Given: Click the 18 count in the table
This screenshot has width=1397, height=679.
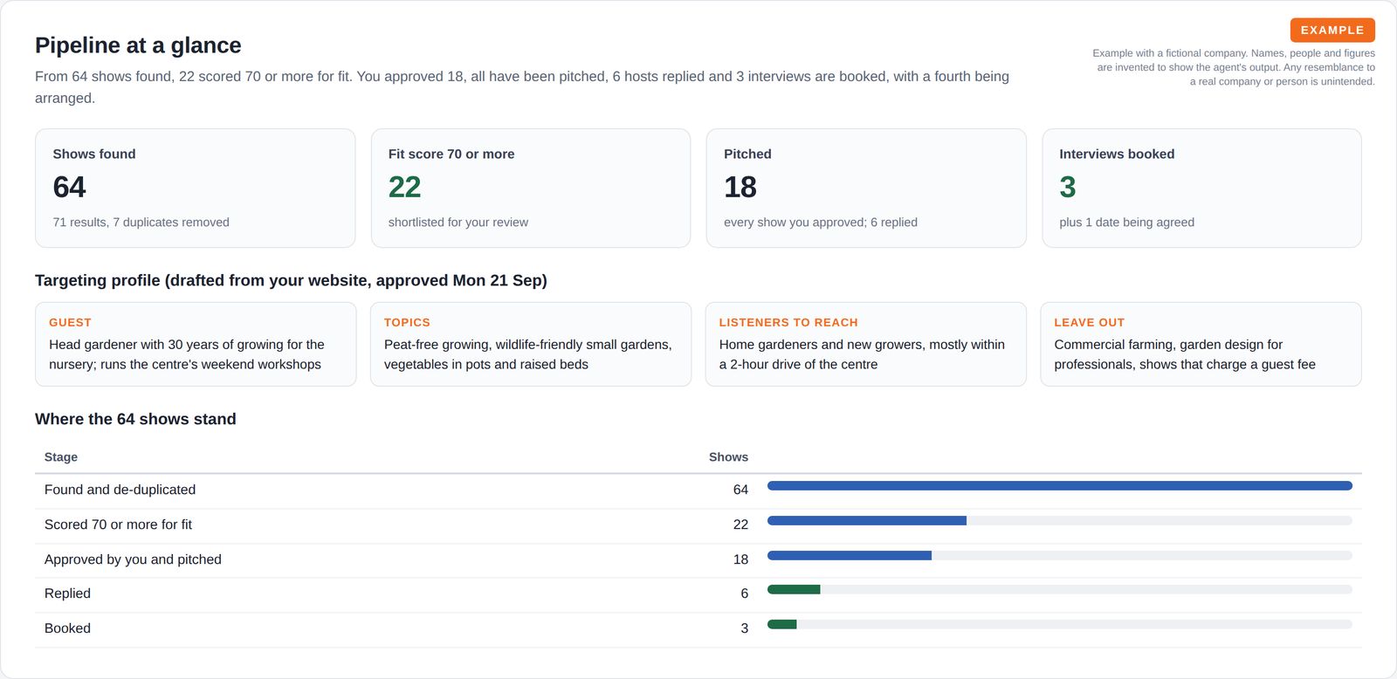Looking at the screenshot, I should click(x=740, y=559).
